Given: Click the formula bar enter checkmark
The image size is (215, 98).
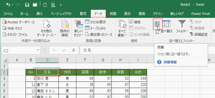Looking at the screenshot, I should tap(64, 50).
